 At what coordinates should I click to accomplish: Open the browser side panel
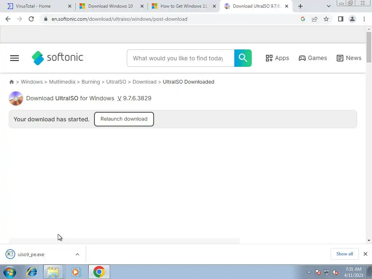341,19
